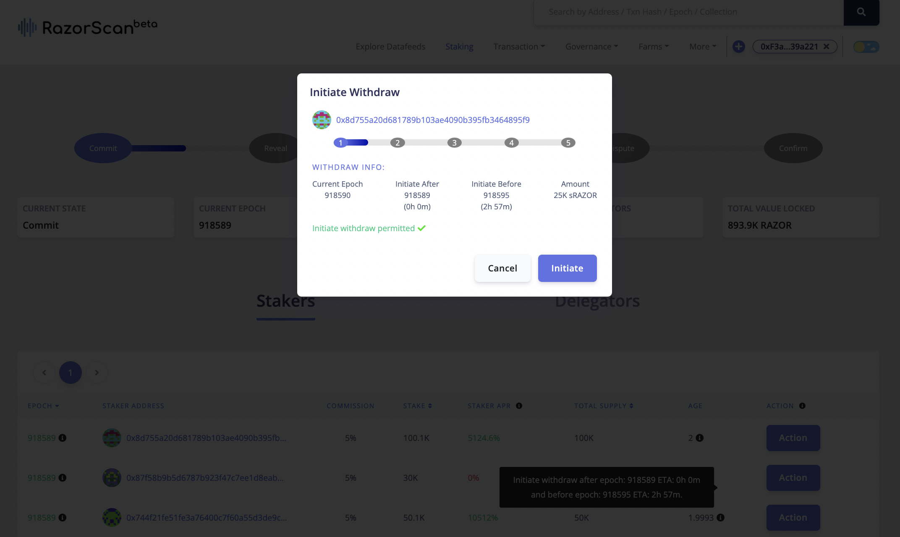Image resolution: width=900 pixels, height=537 pixels.
Task: Open the Transaction dropdown menu
Action: (x=519, y=47)
